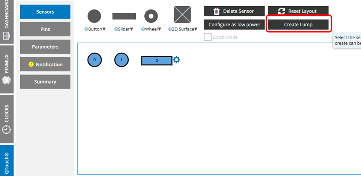Image resolution: width=361 pixels, height=176 pixels.
Task: Open the Parameters tab
Action: pos(45,47)
